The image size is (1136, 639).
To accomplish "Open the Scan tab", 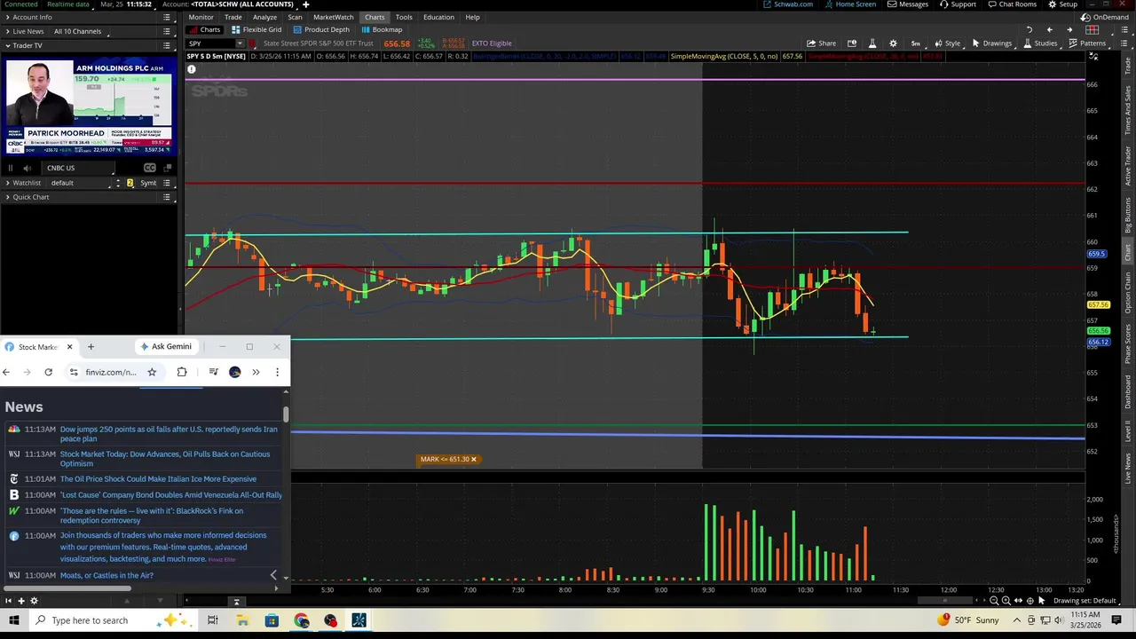I will (x=295, y=17).
